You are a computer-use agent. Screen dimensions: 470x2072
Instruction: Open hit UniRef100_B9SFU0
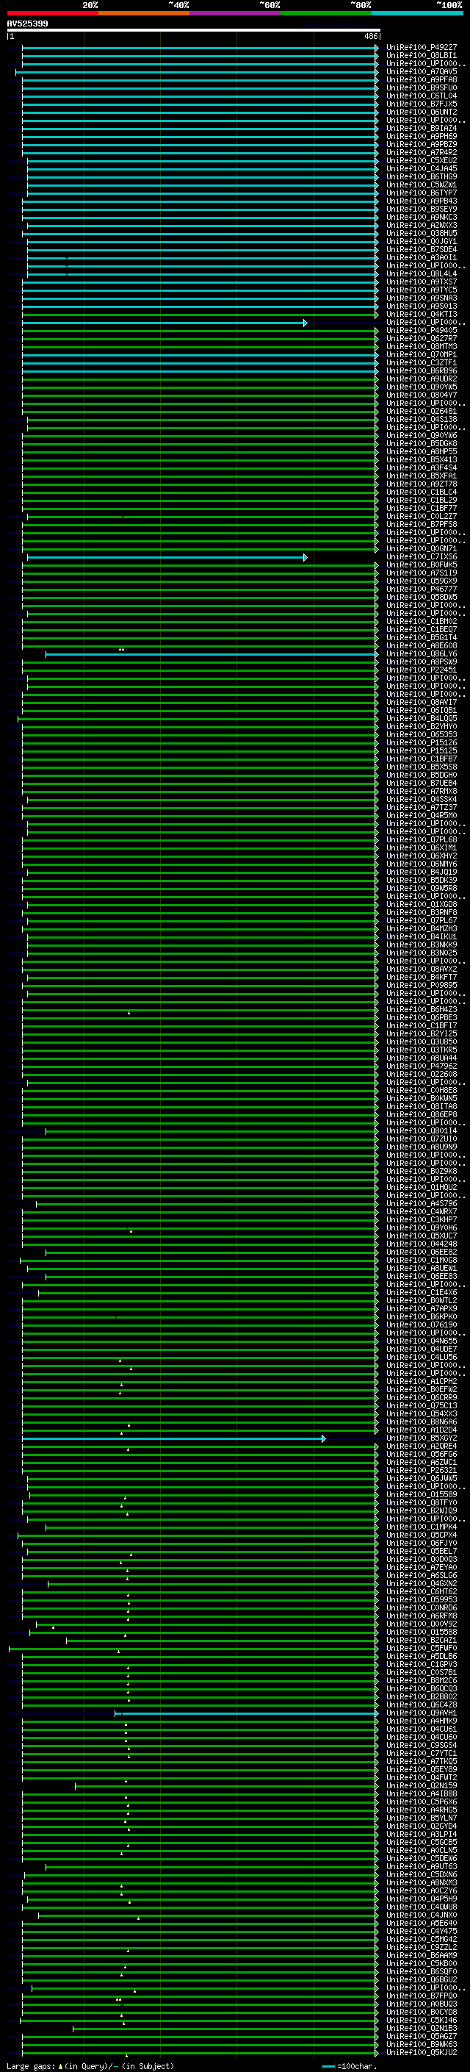[x=422, y=87]
